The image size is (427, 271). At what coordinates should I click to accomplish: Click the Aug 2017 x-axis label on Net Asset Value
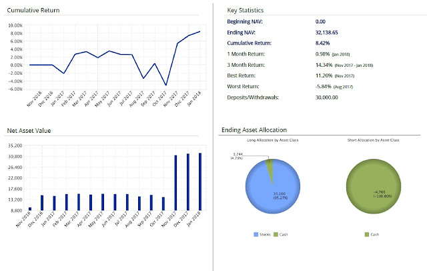tap(132, 220)
